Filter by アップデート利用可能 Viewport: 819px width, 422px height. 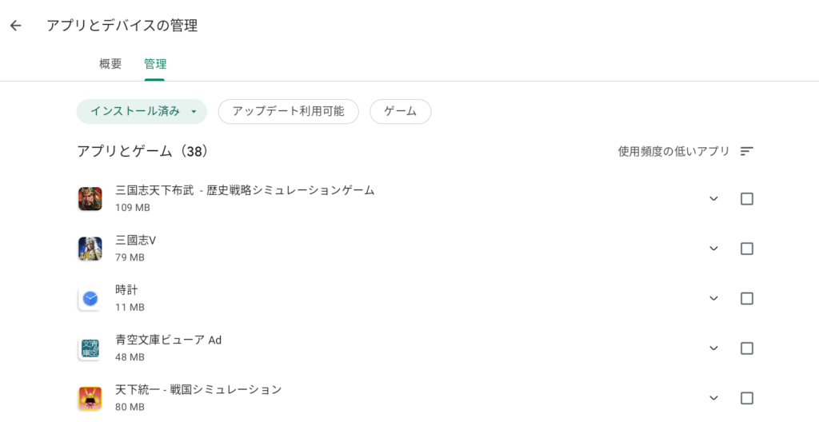coord(288,111)
